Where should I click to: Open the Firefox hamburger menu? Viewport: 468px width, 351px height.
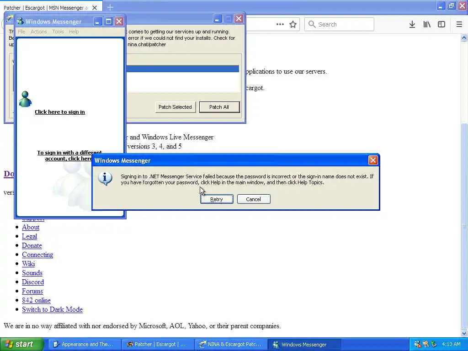tap(459, 25)
